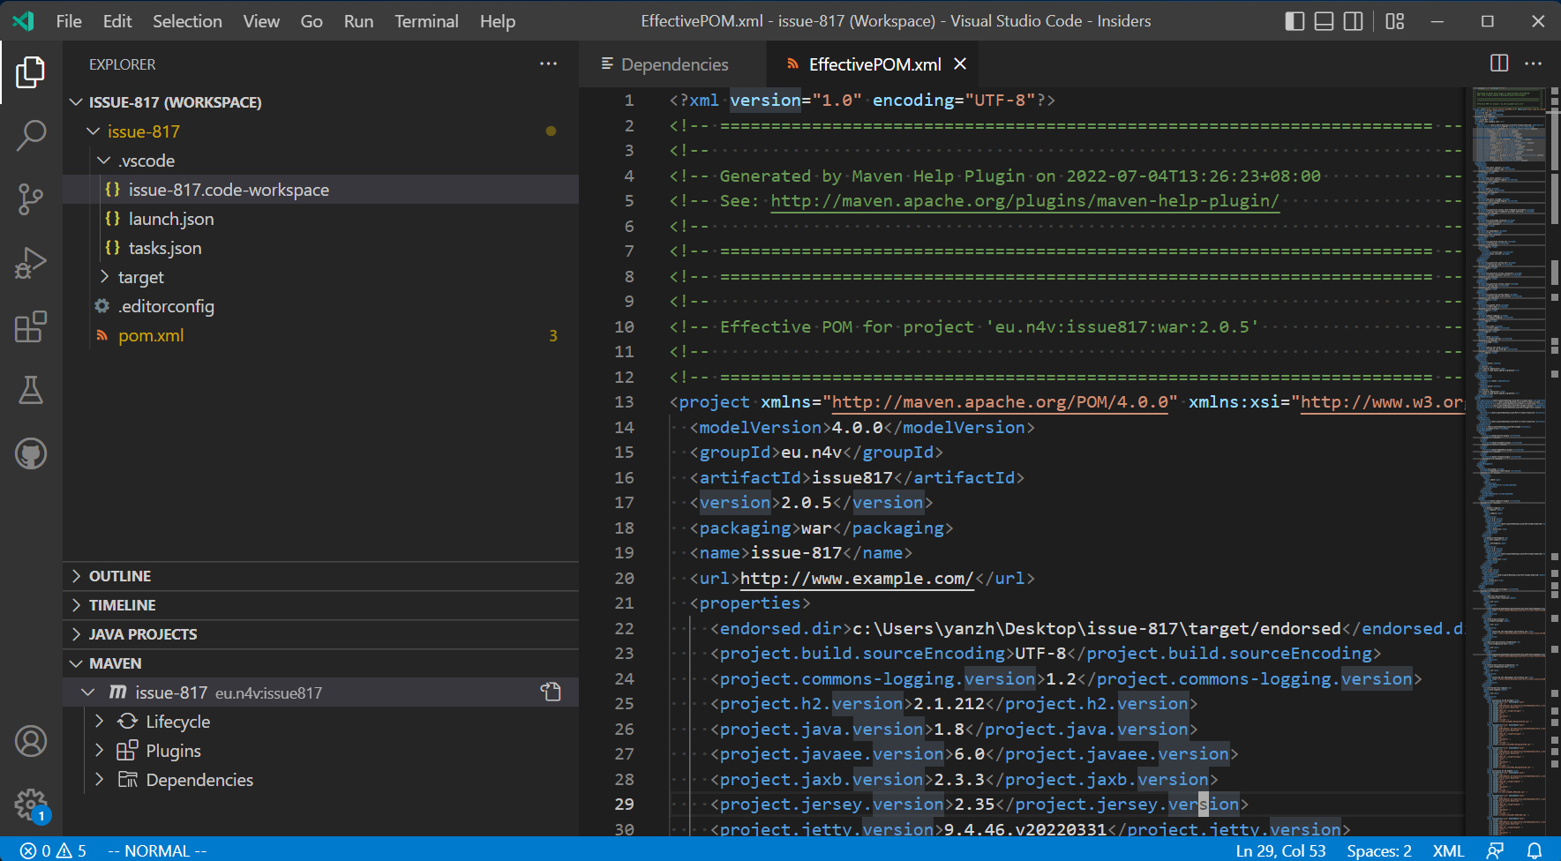Open the Terminal menu
Image resolution: width=1561 pixels, height=861 pixels.
click(426, 20)
